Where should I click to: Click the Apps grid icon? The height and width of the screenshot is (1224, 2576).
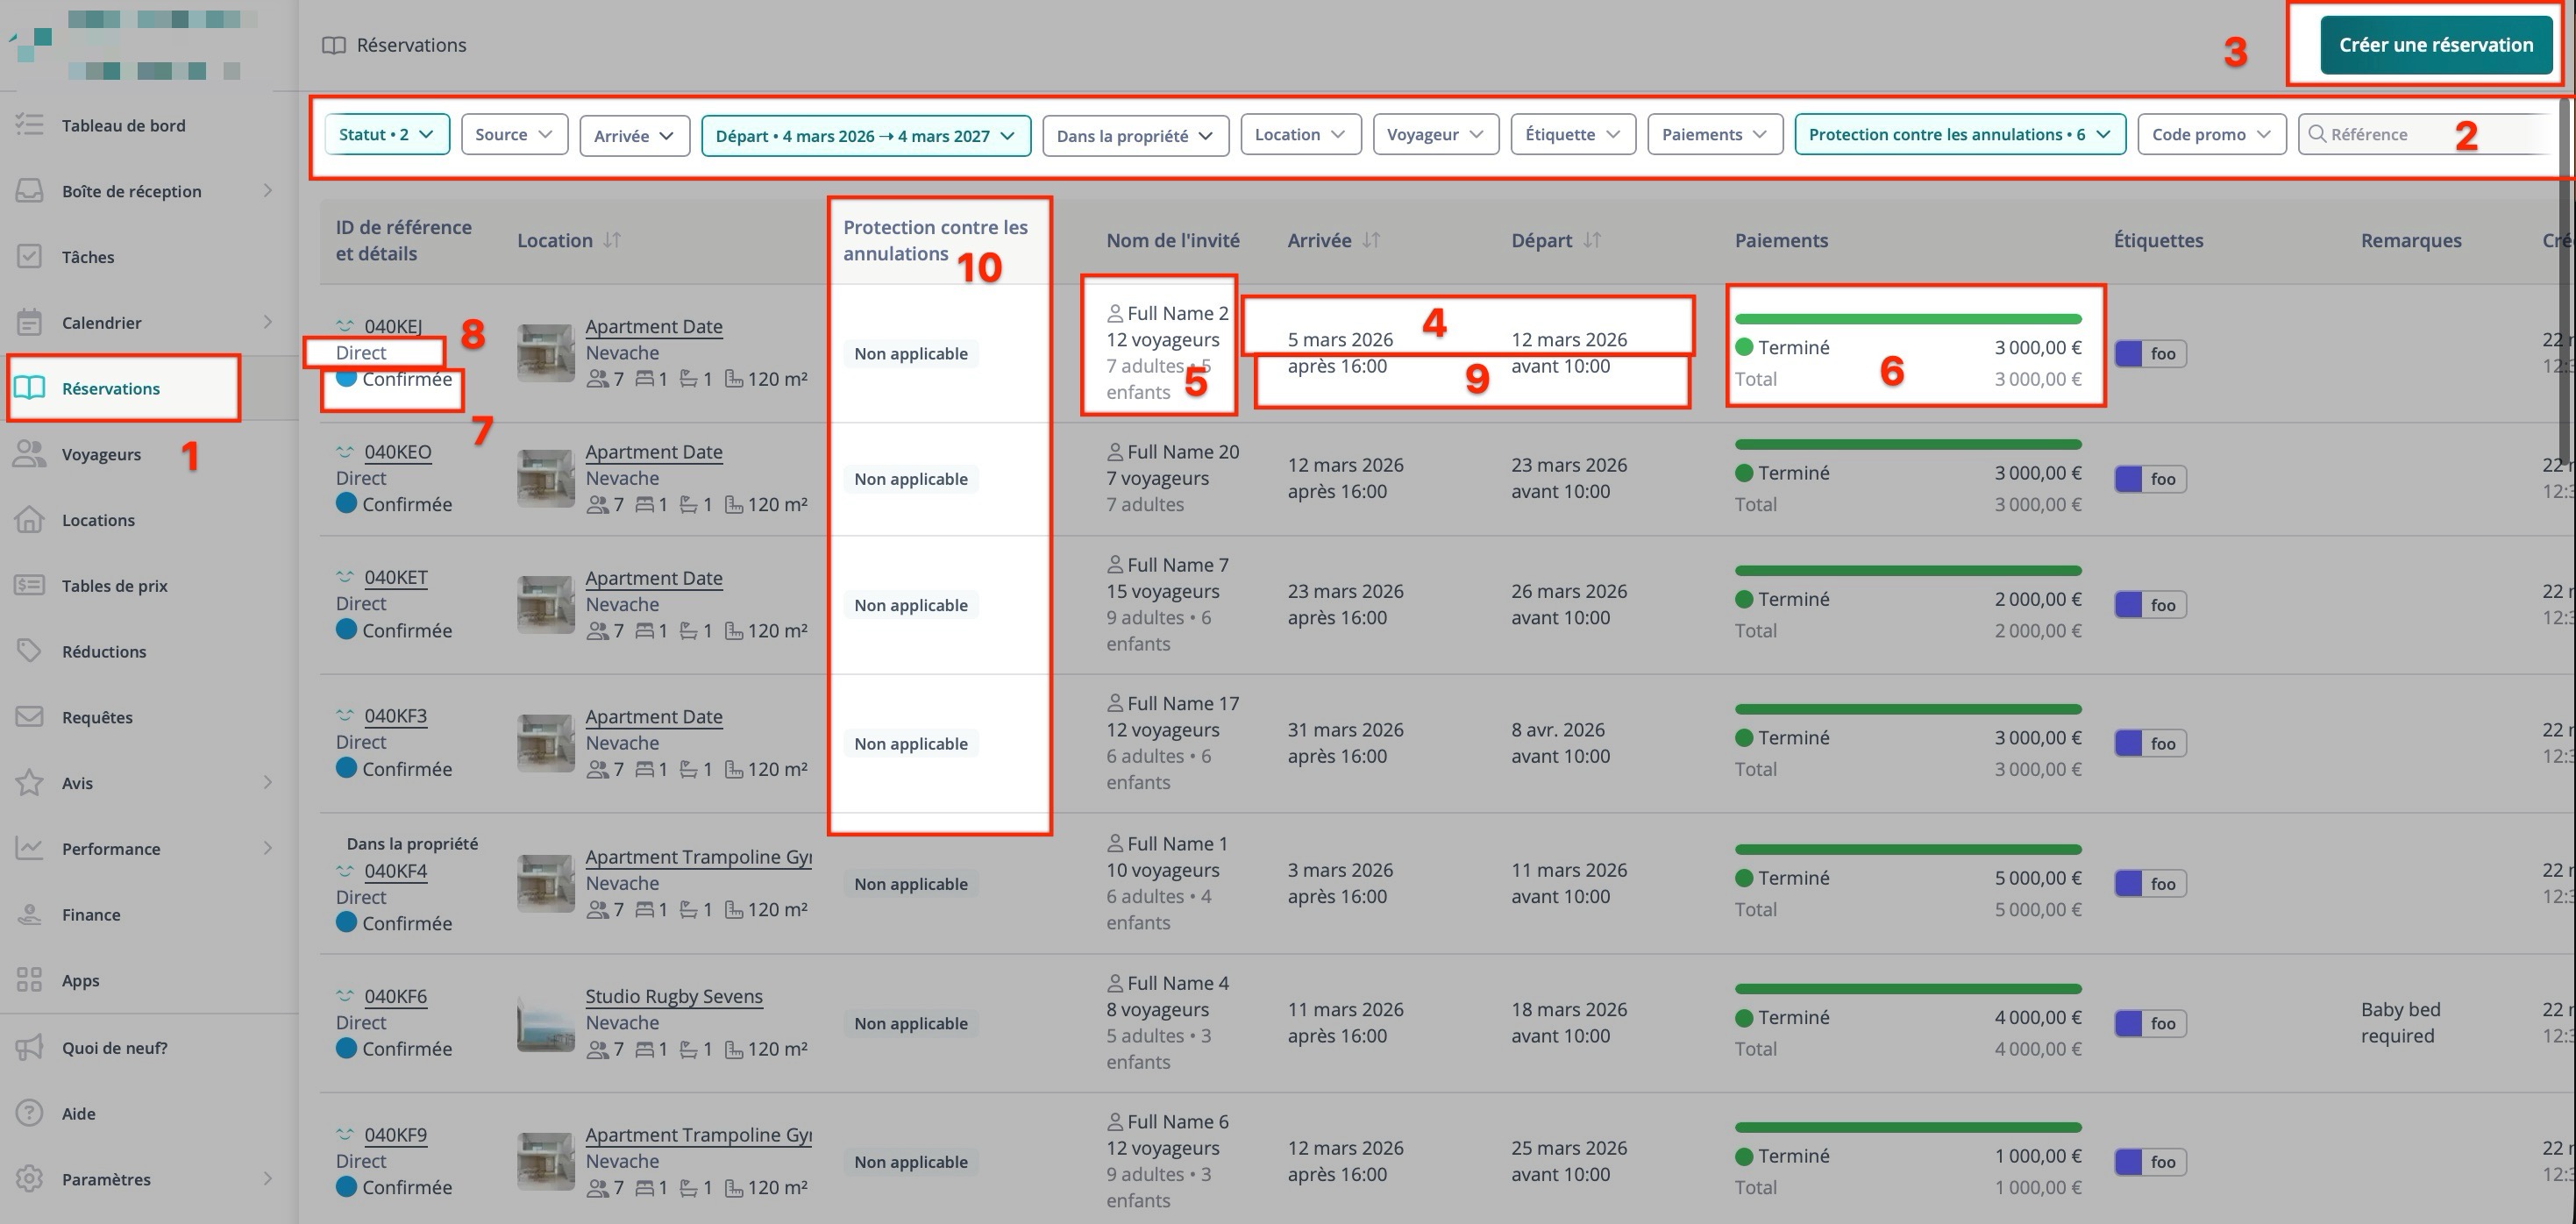click(30, 980)
